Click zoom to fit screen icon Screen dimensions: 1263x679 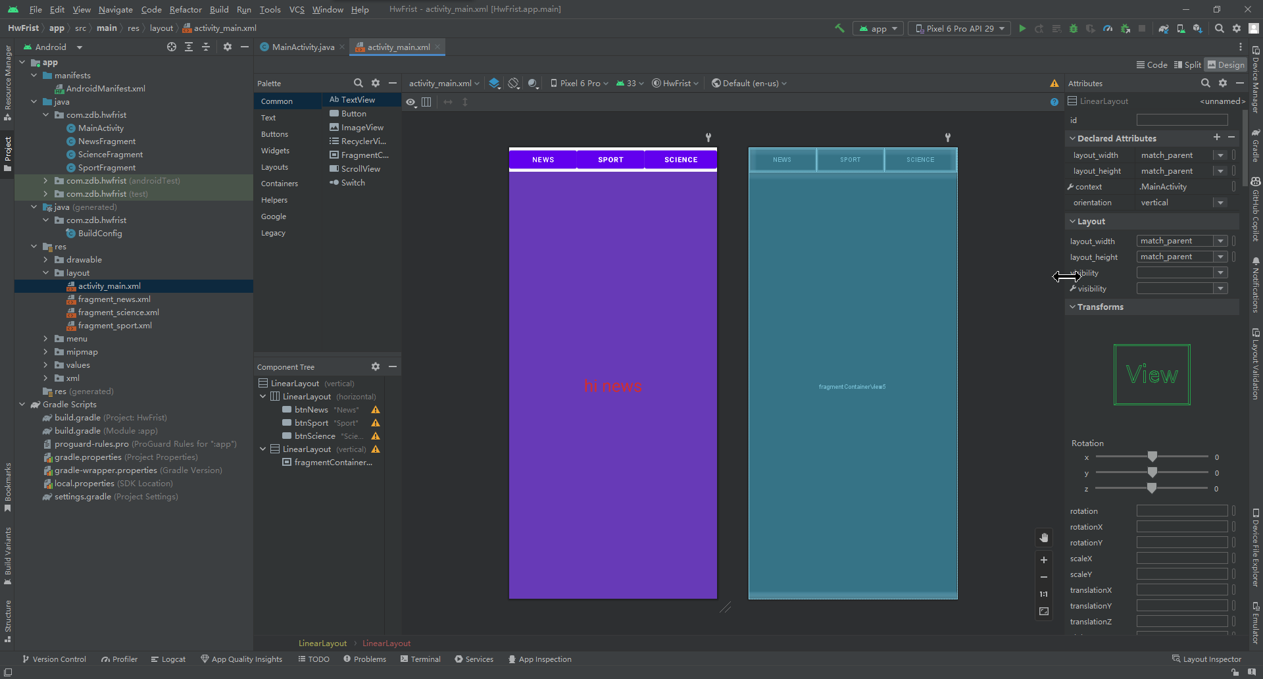1044,611
